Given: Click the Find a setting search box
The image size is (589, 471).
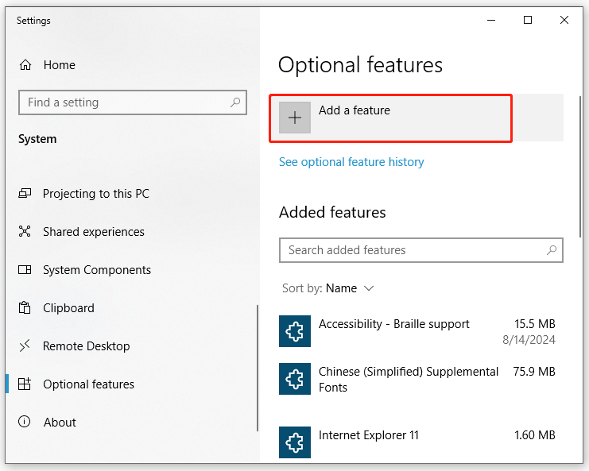Looking at the screenshot, I should pos(123,102).
